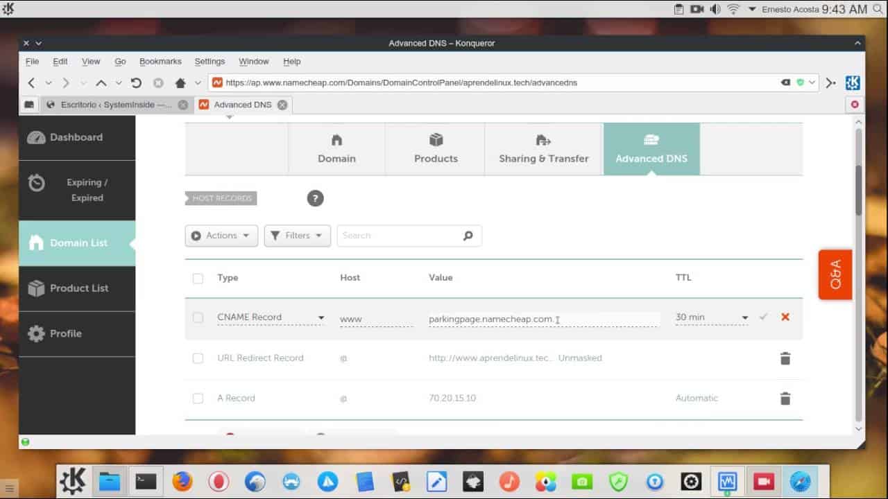The height and width of the screenshot is (499, 888).
Task: Go to the home page icon
Action: click(x=180, y=82)
